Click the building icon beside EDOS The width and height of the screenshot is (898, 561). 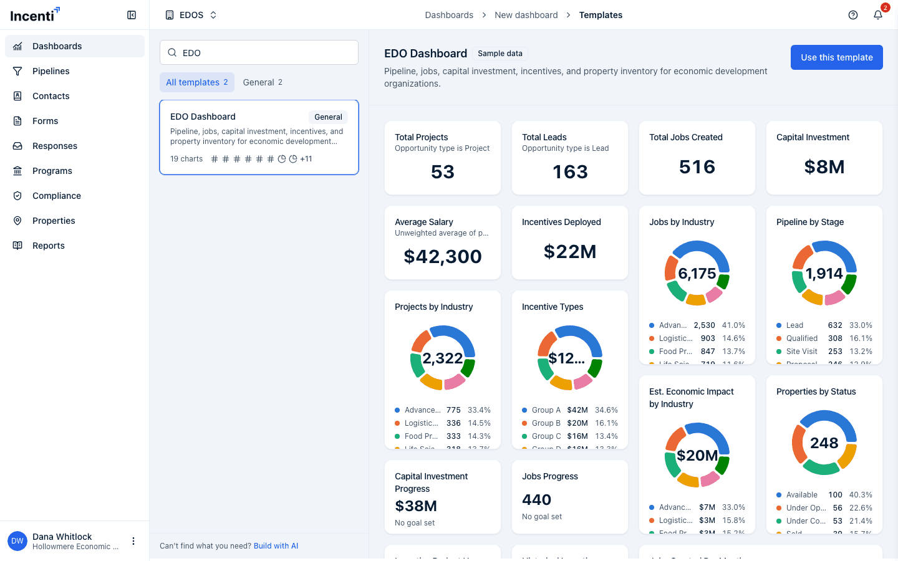[170, 15]
